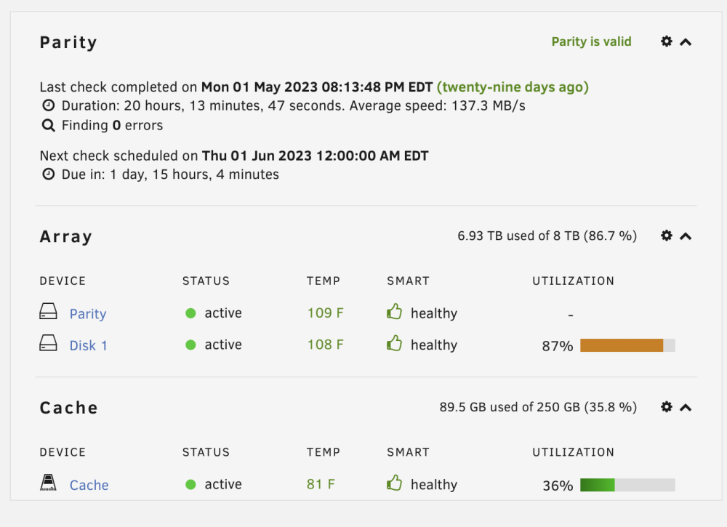Click the Parity row green status dot

190,313
